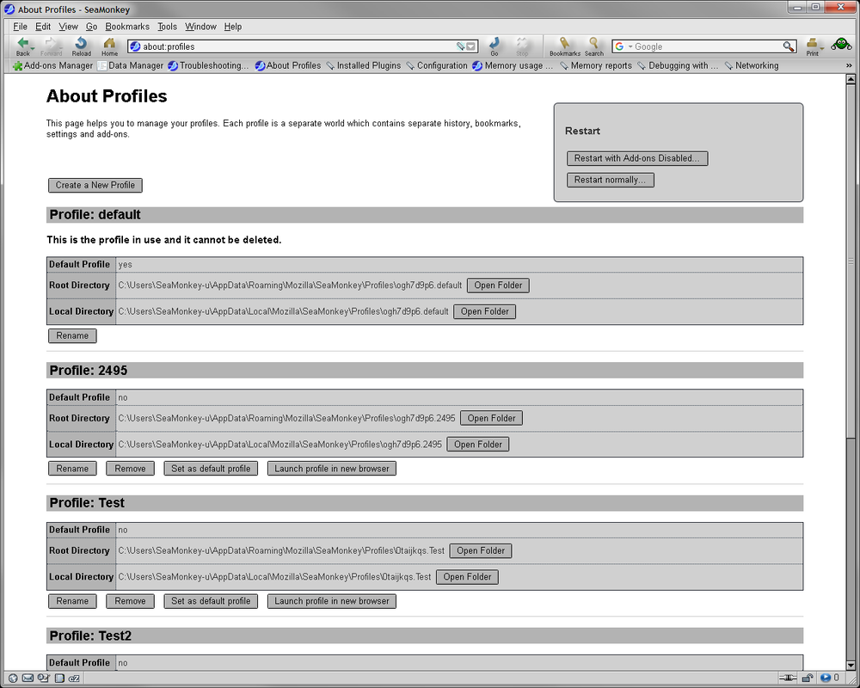
Task: Launch profile 2495 in new browser
Action: [x=332, y=469]
